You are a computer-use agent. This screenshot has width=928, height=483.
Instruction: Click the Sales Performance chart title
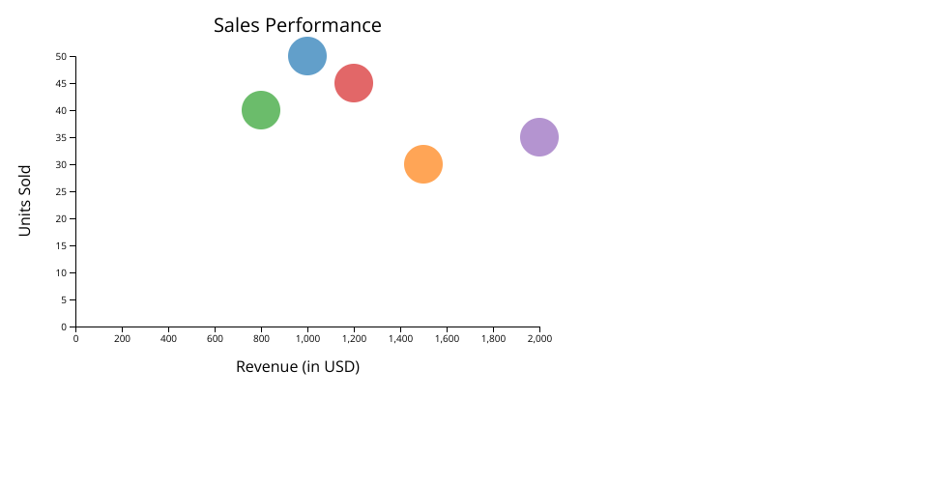(x=297, y=26)
